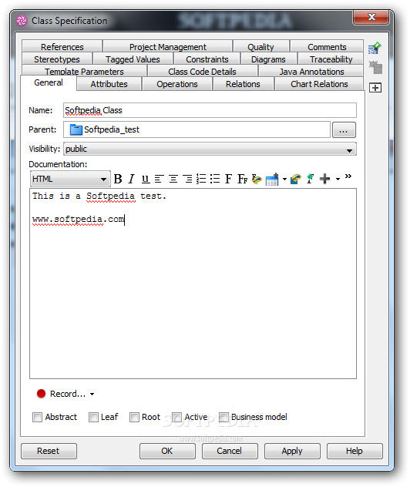Click the Softpedia_test folder icon

coord(76,129)
